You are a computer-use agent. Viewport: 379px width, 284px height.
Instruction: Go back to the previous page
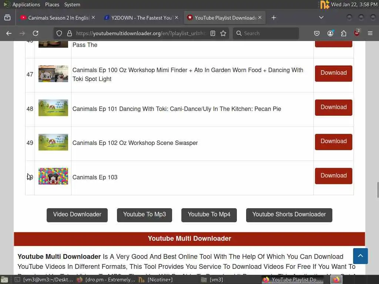[x=9, y=33]
